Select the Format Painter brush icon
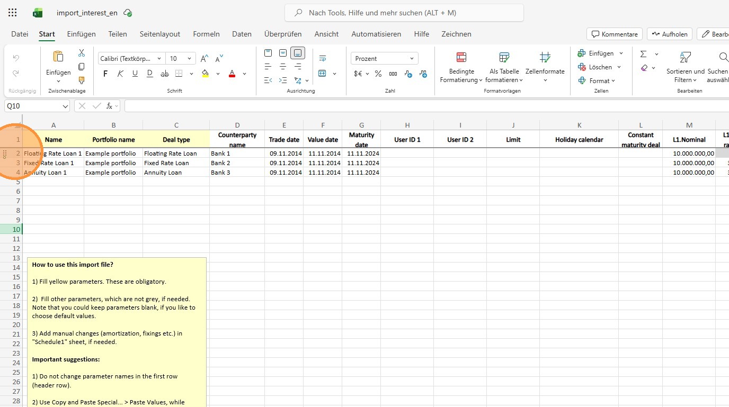Image resolution: width=729 pixels, height=407 pixels. point(82,80)
